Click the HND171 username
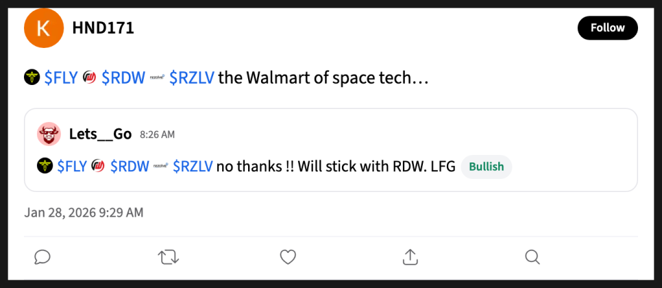Screen dimensions: 662x288 [x=103, y=28]
